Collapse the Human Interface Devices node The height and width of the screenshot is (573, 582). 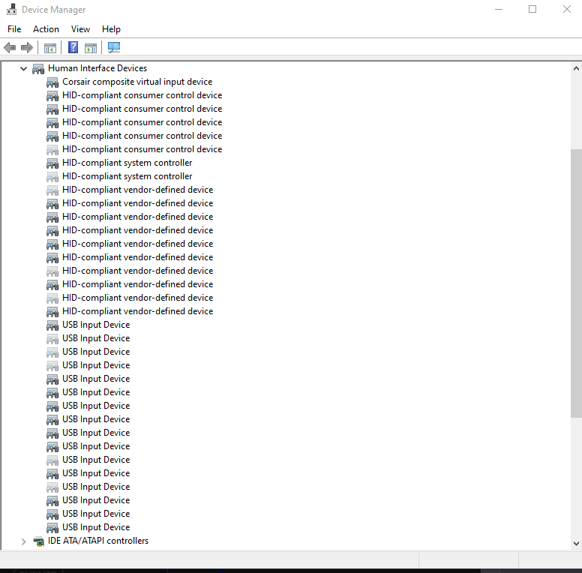coord(23,69)
